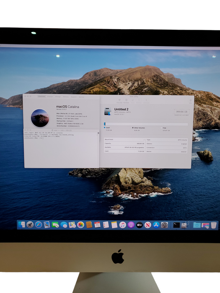220x293 pixels.
Task: Click the Graphics AMD Radeon line
Action: click(70, 123)
